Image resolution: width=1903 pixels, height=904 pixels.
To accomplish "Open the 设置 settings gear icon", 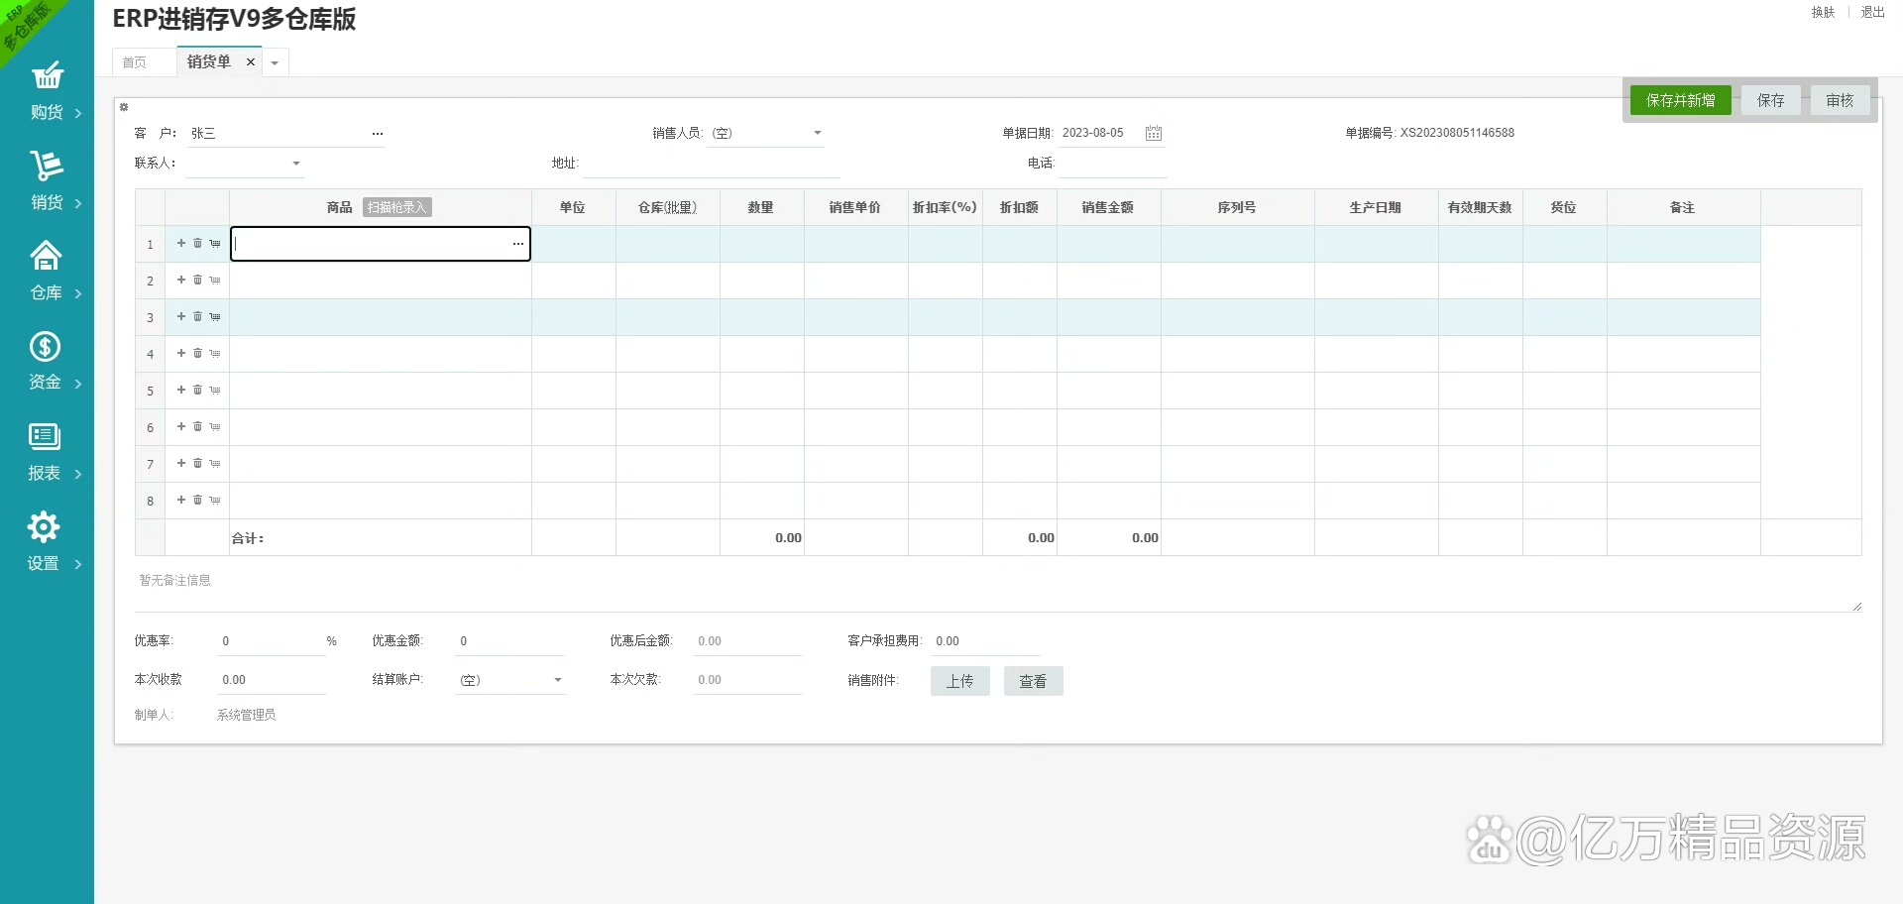I will tap(44, 526).
